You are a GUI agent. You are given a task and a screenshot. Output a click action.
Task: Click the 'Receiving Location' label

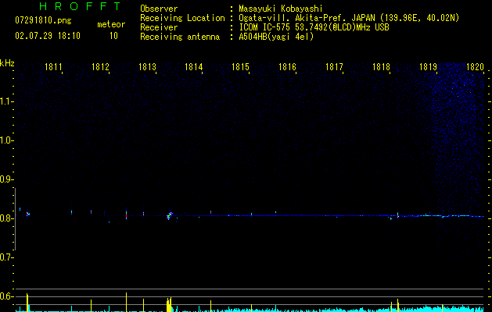[182, 18]
